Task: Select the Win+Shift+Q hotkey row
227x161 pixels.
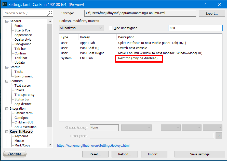Action: tap(140, 48)
